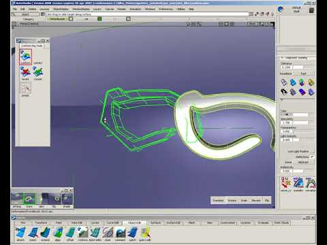Click the Translate button in viewport
This screenshot has height=245, width=327.
tap(218, 200)
